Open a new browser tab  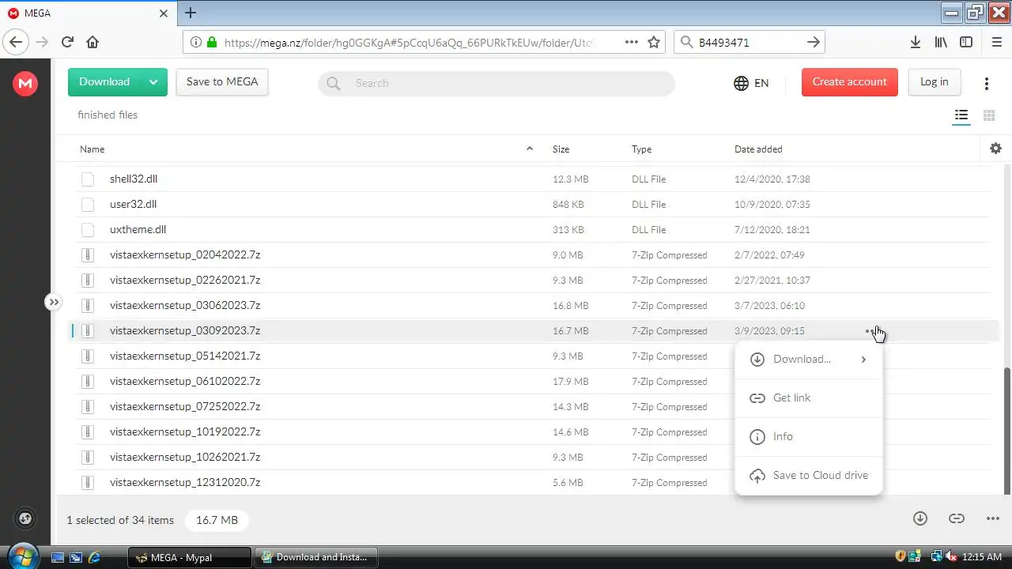191,13
